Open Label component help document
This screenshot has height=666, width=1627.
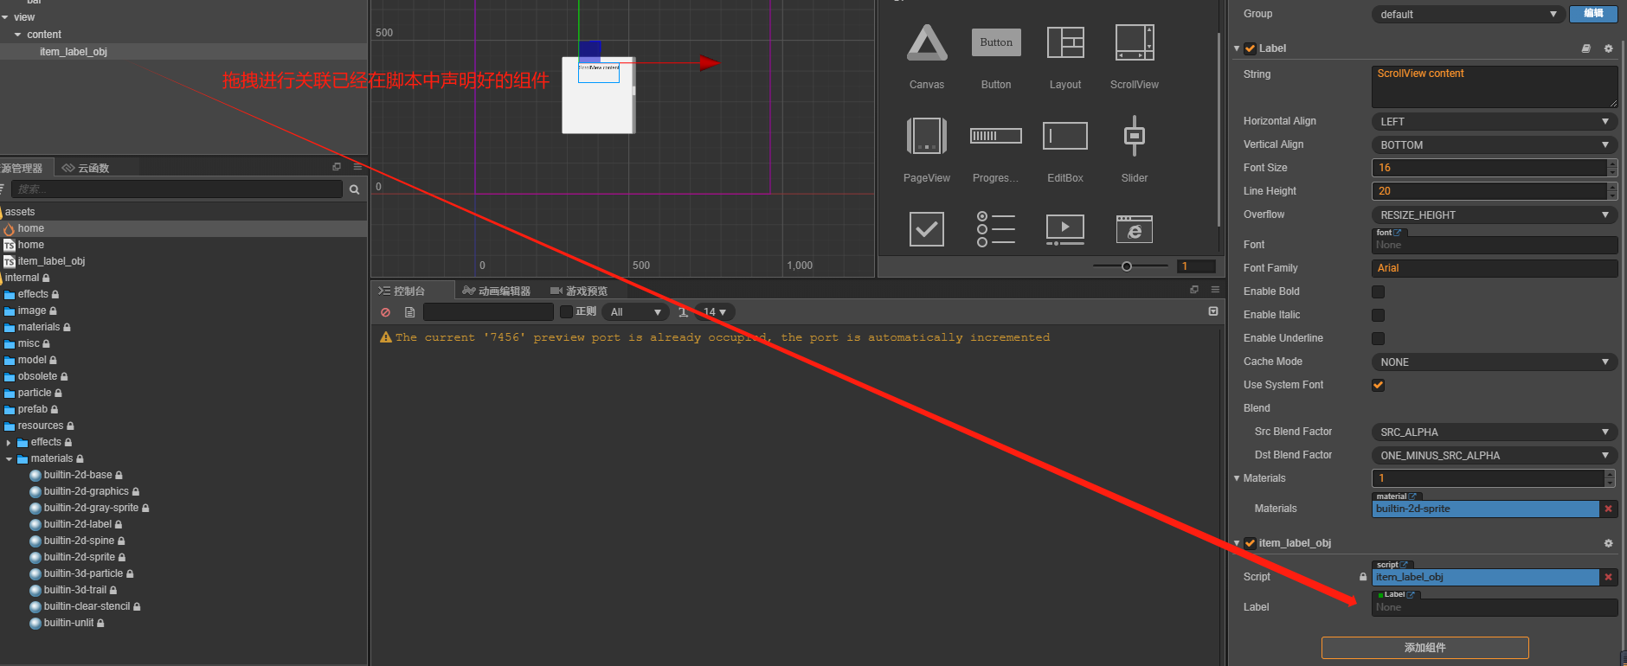(1586, 48)
